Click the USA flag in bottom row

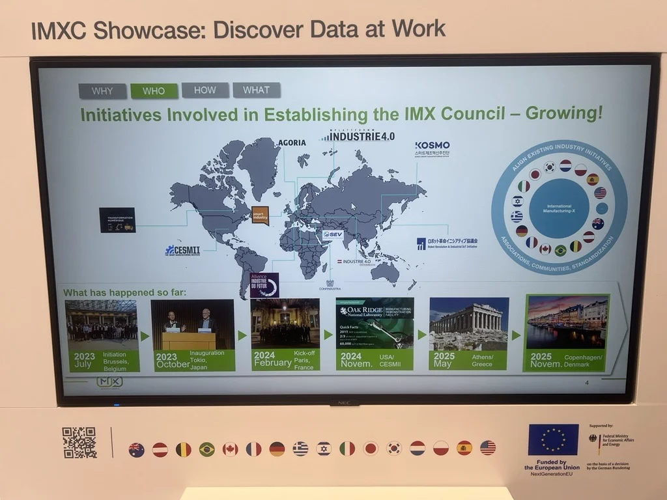tap(488, 448)
